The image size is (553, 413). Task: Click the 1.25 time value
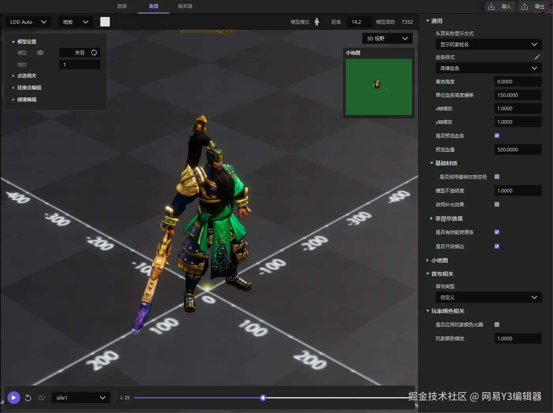coord(125,398)
